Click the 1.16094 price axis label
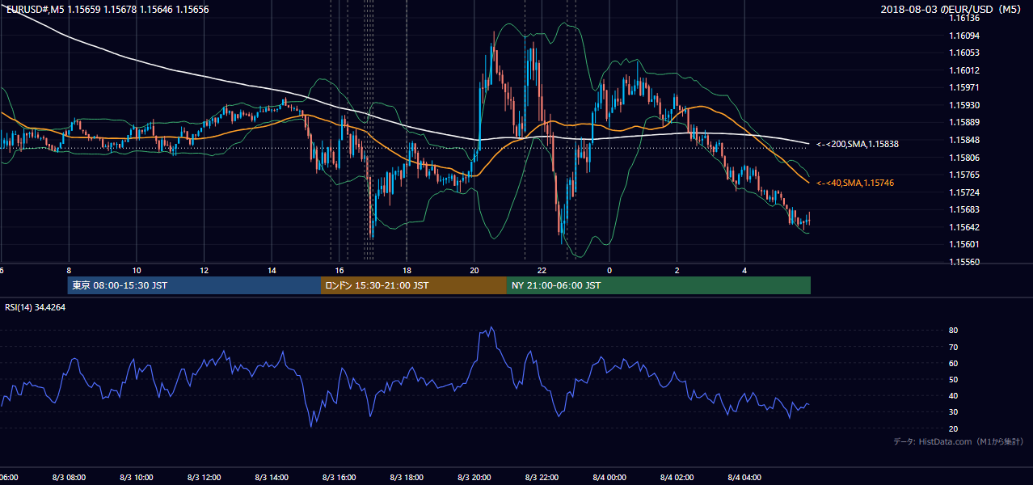1033x485 pixels. [965, 36]
